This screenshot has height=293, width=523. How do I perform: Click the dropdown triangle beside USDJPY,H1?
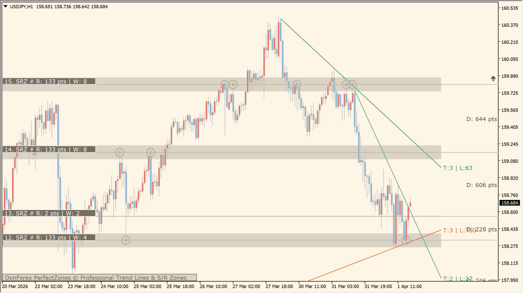[5, 7]
